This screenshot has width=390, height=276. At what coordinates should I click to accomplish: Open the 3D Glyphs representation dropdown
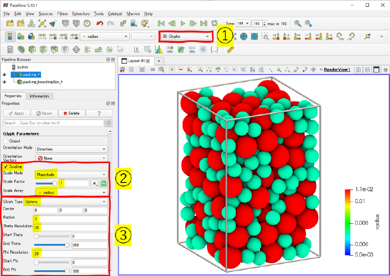tap(186, 36)
